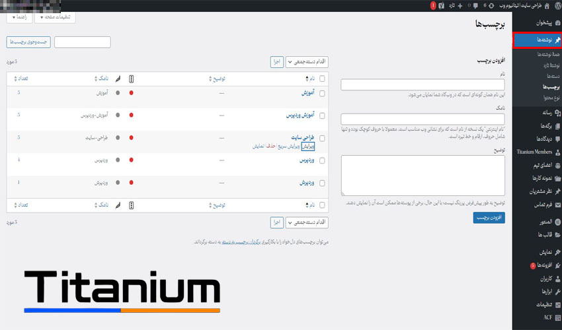The image size is (562, 330).
Task: Select برچسب‌ها tags submenu
Action: (x=551, y=87)
